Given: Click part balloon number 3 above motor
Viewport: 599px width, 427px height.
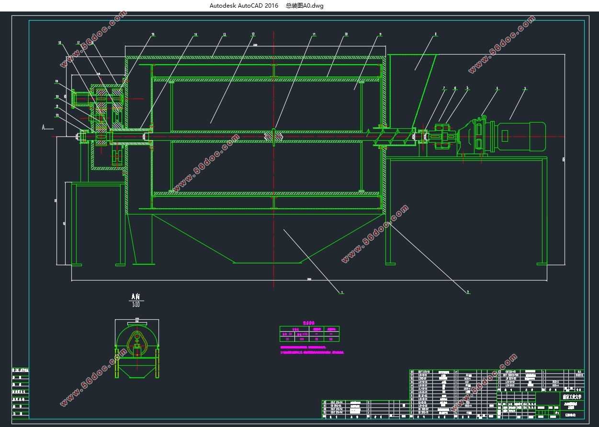Looking at the screenshot, I should [525, 88].
